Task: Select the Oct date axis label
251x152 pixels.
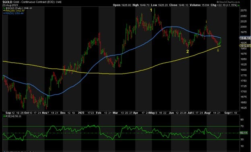Action: pyautogui.click(x=26, y=113)
